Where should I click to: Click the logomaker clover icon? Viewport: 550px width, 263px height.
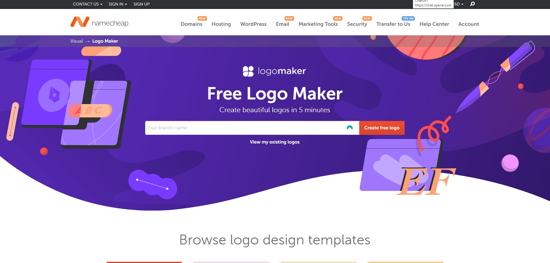point(248,71)
